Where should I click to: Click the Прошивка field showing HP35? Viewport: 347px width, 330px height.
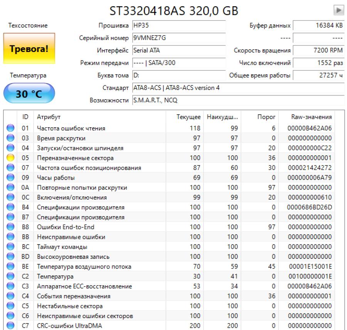click(x=179, y=26)
